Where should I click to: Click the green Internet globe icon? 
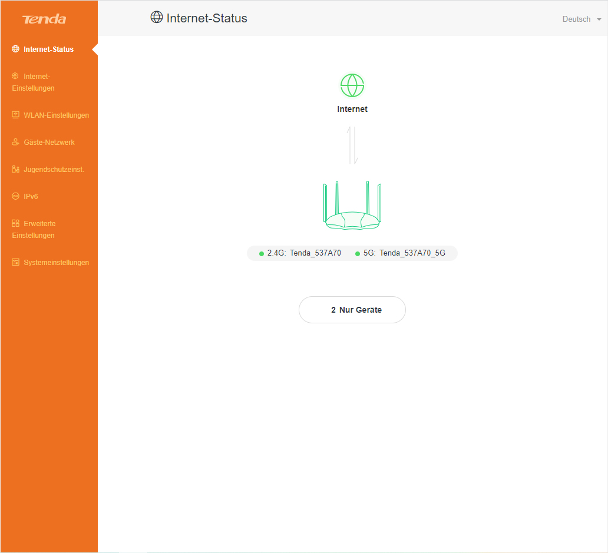(352, 85)
